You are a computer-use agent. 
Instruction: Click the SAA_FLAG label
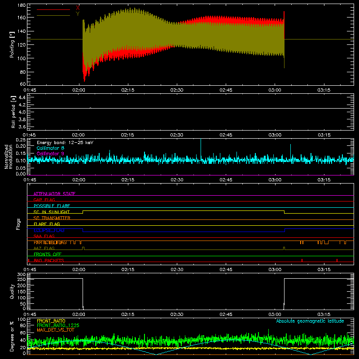click(x=44, y=236)
